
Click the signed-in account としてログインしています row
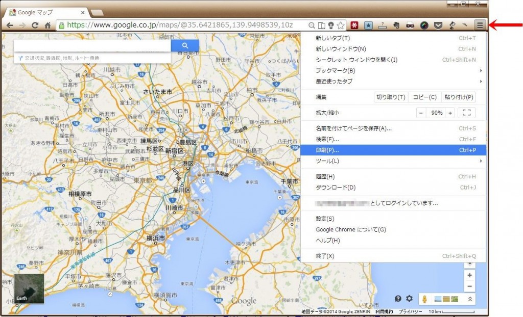point(393,203)
